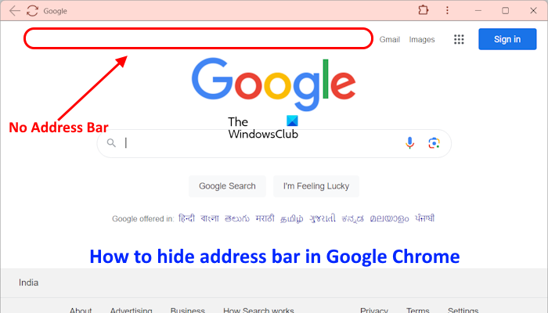Open the extensions puzzle icon
Viewport: 548px width, 313px height.
424,10
